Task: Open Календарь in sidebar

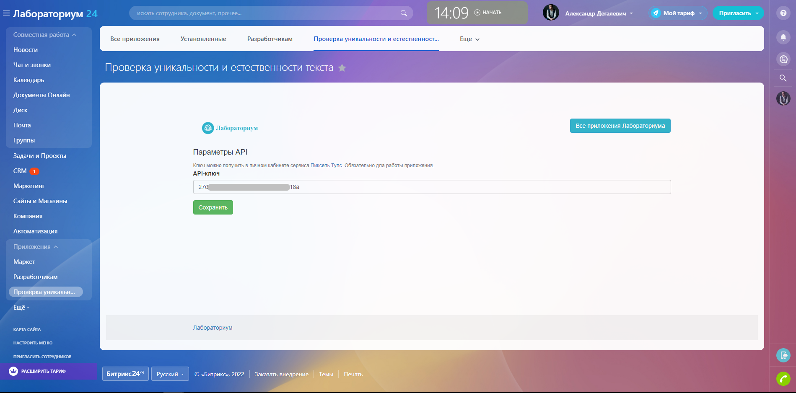Action: pyautogui.click(x=29, y=80)
